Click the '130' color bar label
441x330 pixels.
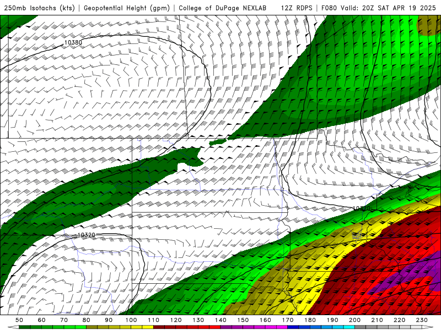pyautogui.click(x=198, y=320)
